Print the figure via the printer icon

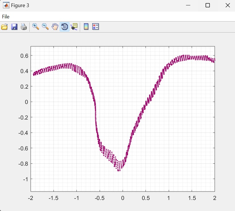(x=24, y=27)
